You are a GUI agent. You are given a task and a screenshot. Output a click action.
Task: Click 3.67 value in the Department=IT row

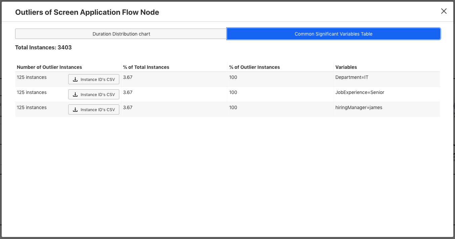point(128,77)
